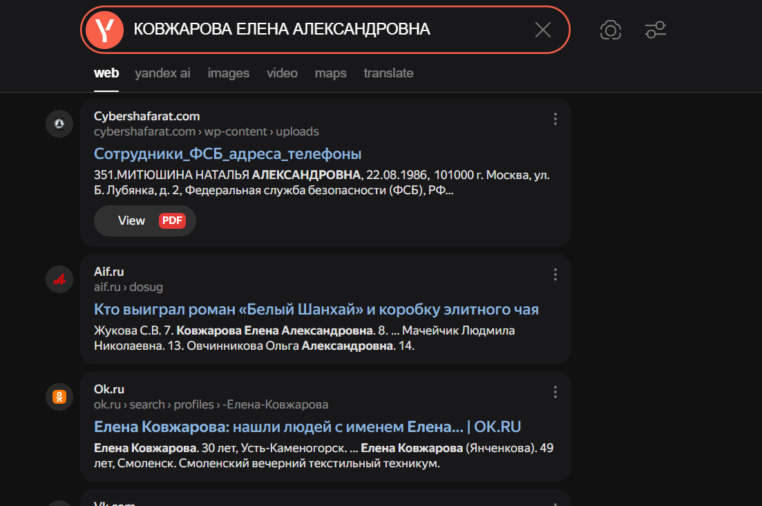
Task: Open search by image camera icon
Action: click(611, 30)
